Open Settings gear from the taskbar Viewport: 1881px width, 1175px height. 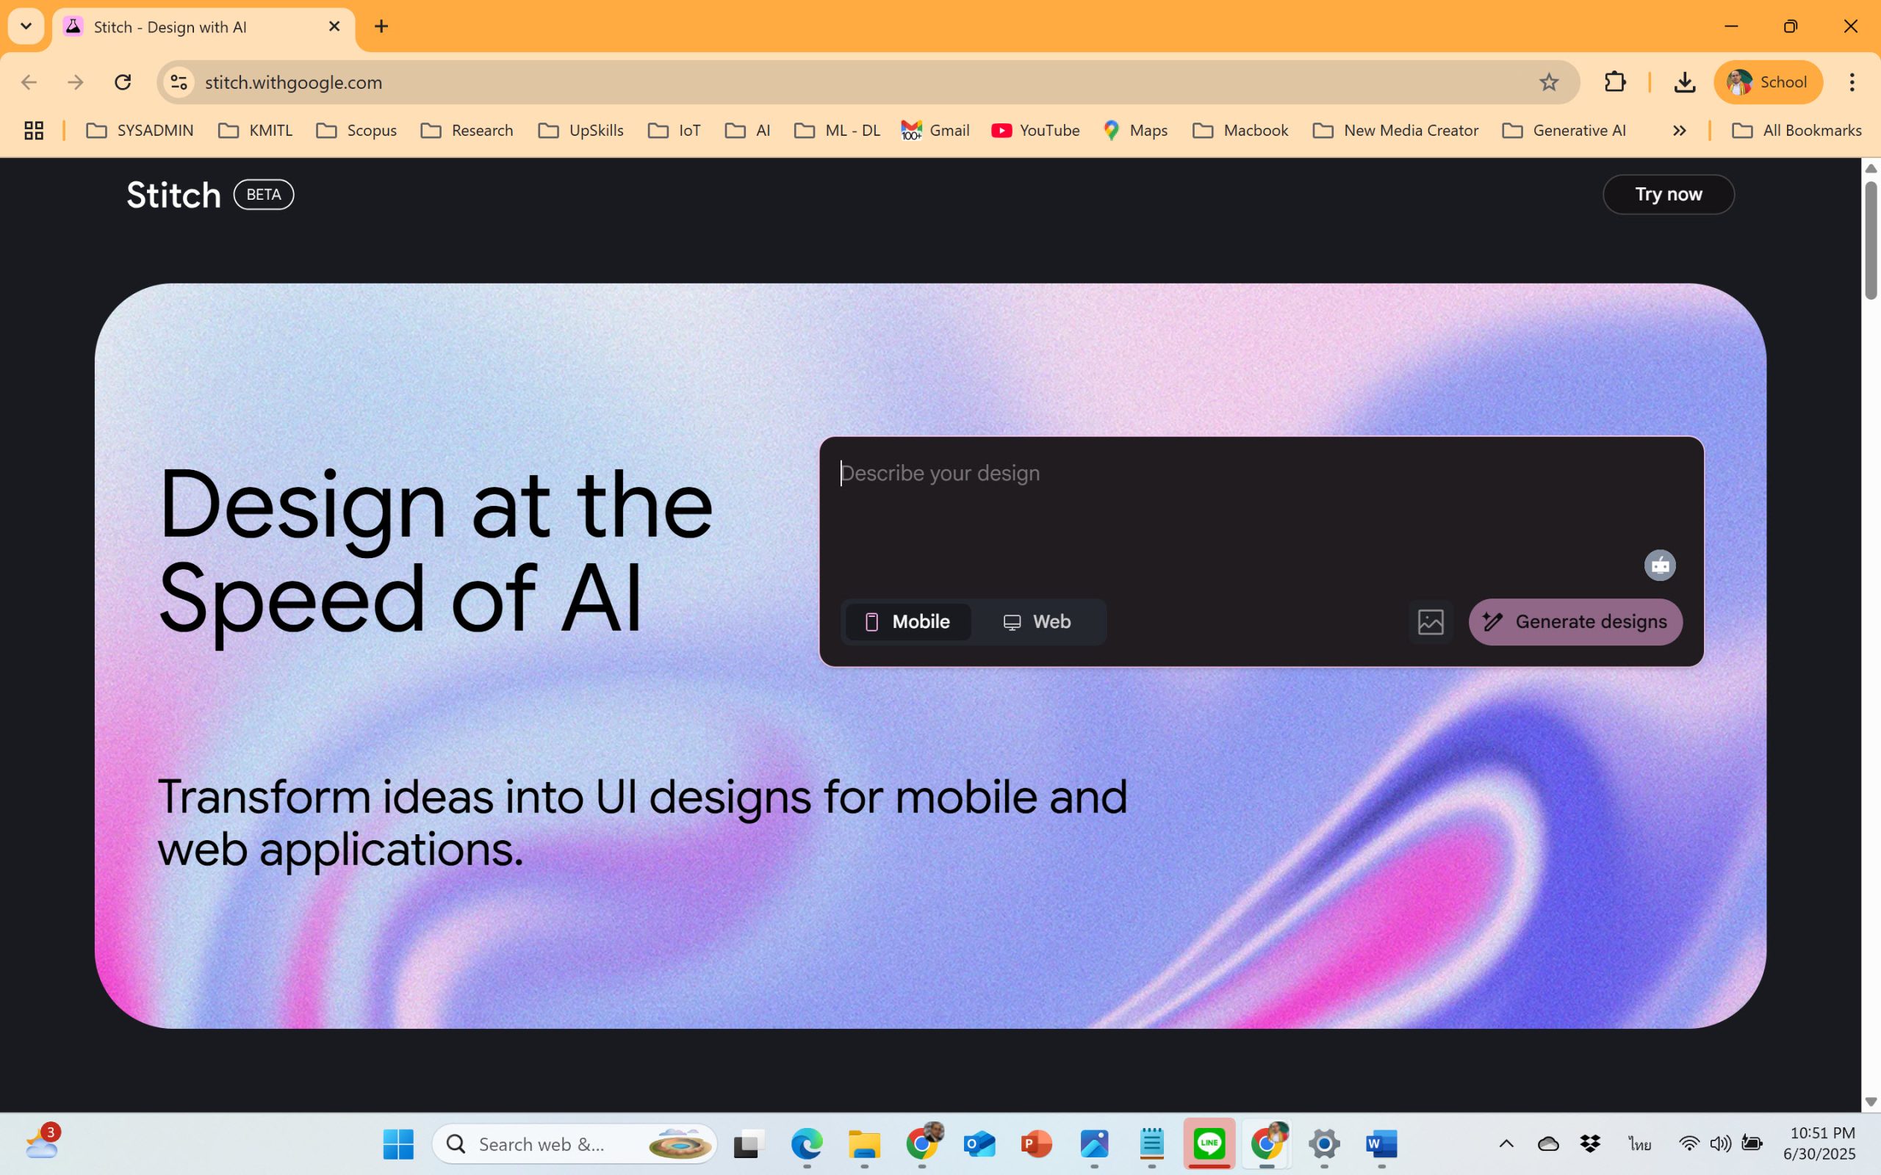[1324, 1144]
